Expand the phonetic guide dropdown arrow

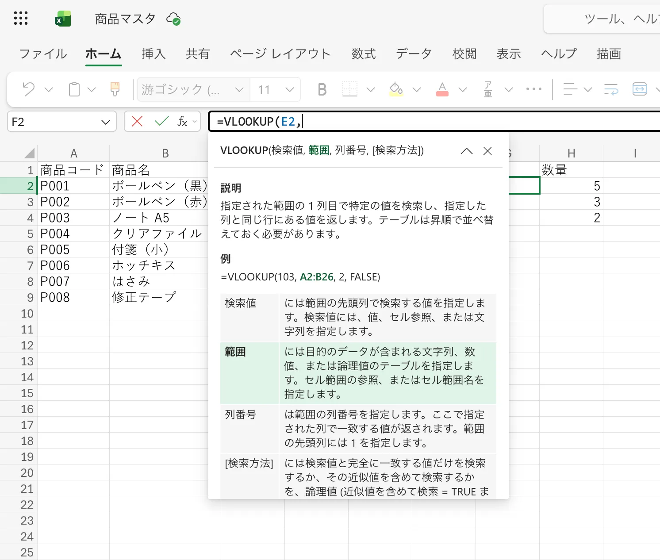tap(509, 90)
